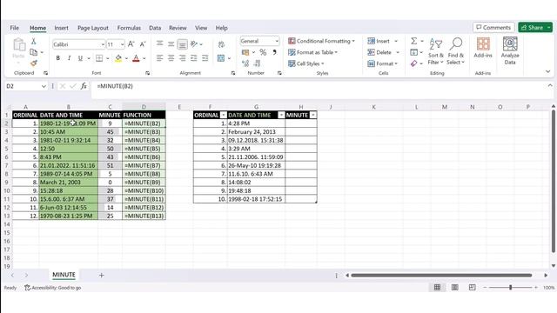Click the Share button
The height and width of the screenshot is (313, 557).
pyautogui.click(x=535, y=27)
